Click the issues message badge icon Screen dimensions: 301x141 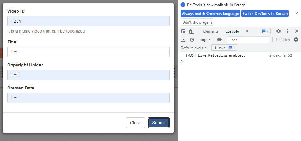coord(265,31)
